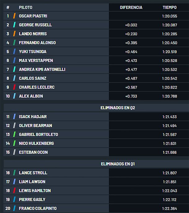This screenshot has height=213, width=189.
Task: Click the ELIMINADOS EN Q2 section header
Action: point(118,108)
